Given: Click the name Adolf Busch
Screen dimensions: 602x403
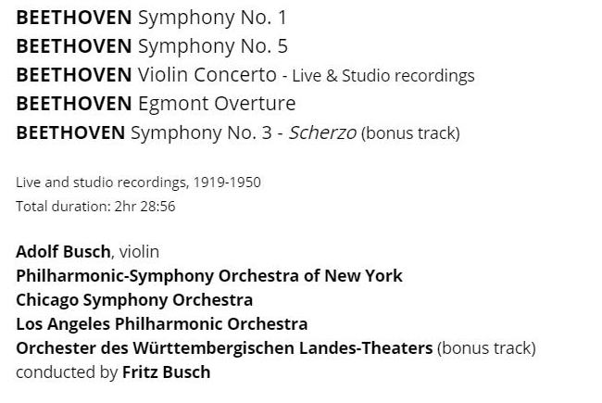Looking at the screenshot, I should pyautogui.click(x=64, y=251).
